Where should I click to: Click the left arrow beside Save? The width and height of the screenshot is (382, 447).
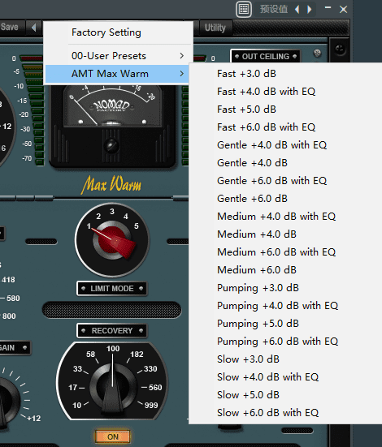coord(33,28)
